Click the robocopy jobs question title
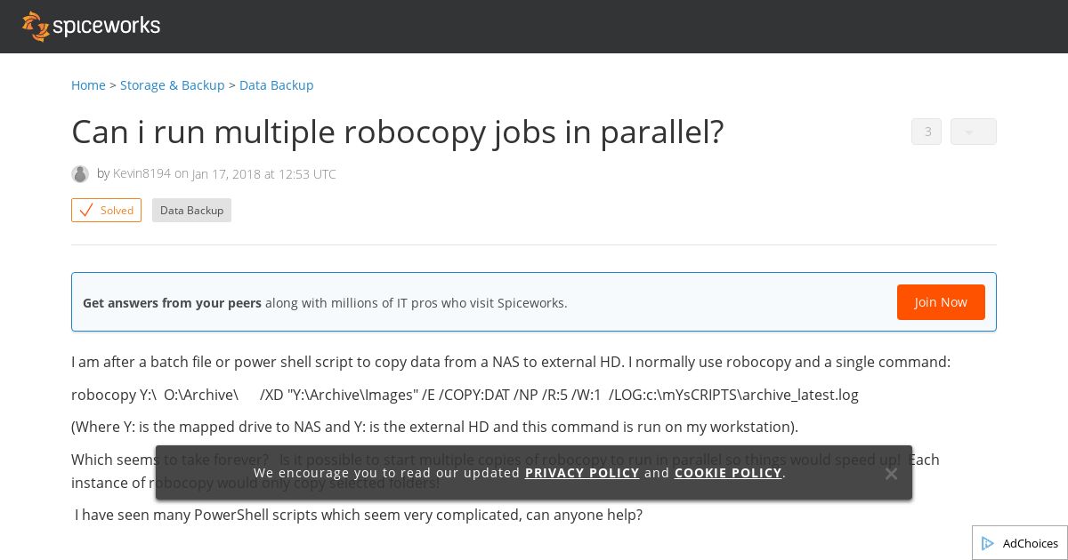This screenshot has height=560, width=1068. coord(398,132)
